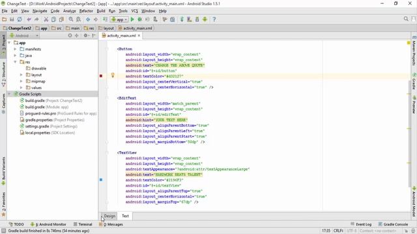Collapse the app module tree node
This screenshot has height=234, width=417.
[x=9, y=43]
